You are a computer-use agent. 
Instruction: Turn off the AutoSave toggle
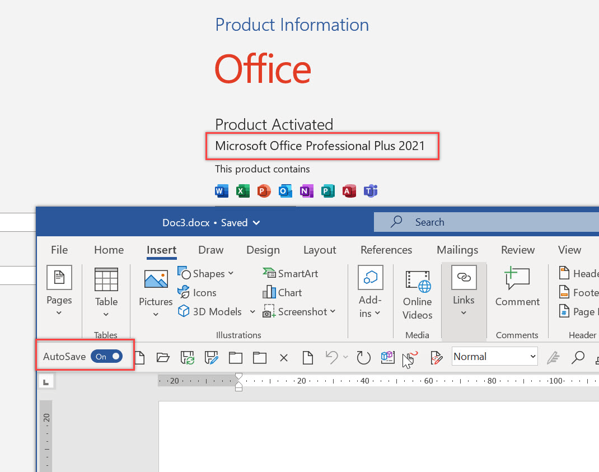(106, 357)
